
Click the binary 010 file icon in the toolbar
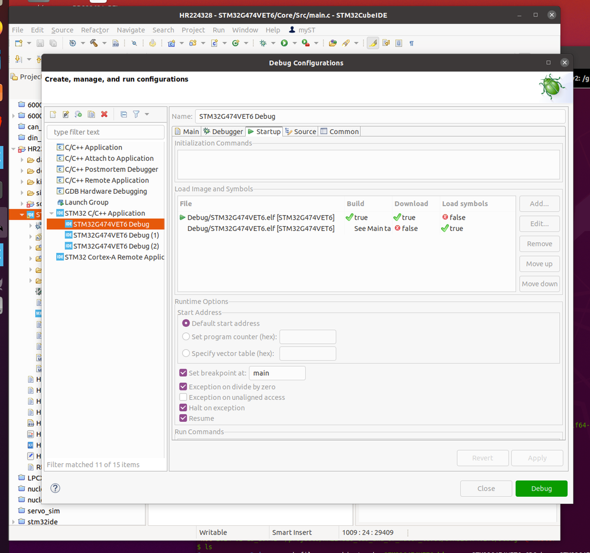tap(116, 43)
